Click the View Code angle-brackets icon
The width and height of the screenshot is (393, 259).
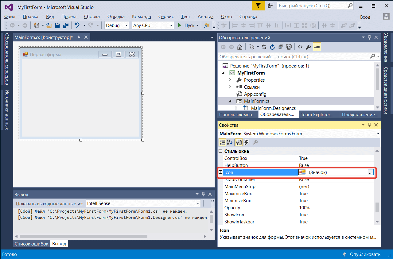(x=300, y=47)
